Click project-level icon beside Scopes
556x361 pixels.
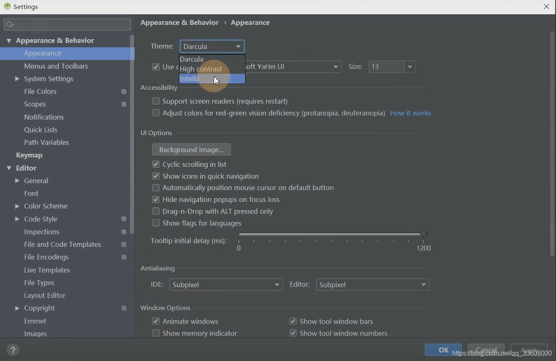point(124,104)
